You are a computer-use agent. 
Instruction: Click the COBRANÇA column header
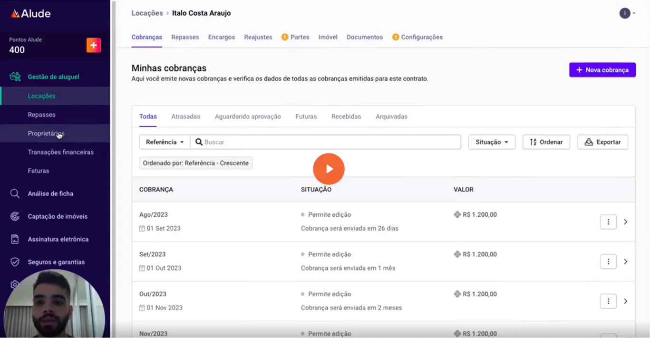click(x=156, y=190)
